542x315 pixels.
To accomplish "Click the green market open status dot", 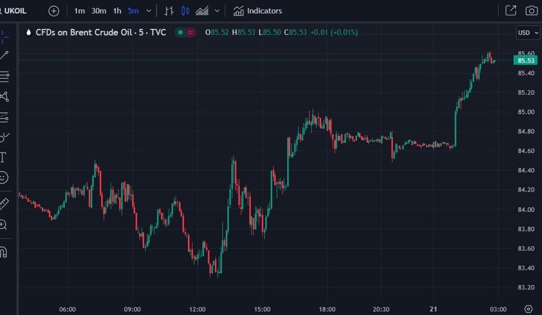I will [x=181, y=33].
